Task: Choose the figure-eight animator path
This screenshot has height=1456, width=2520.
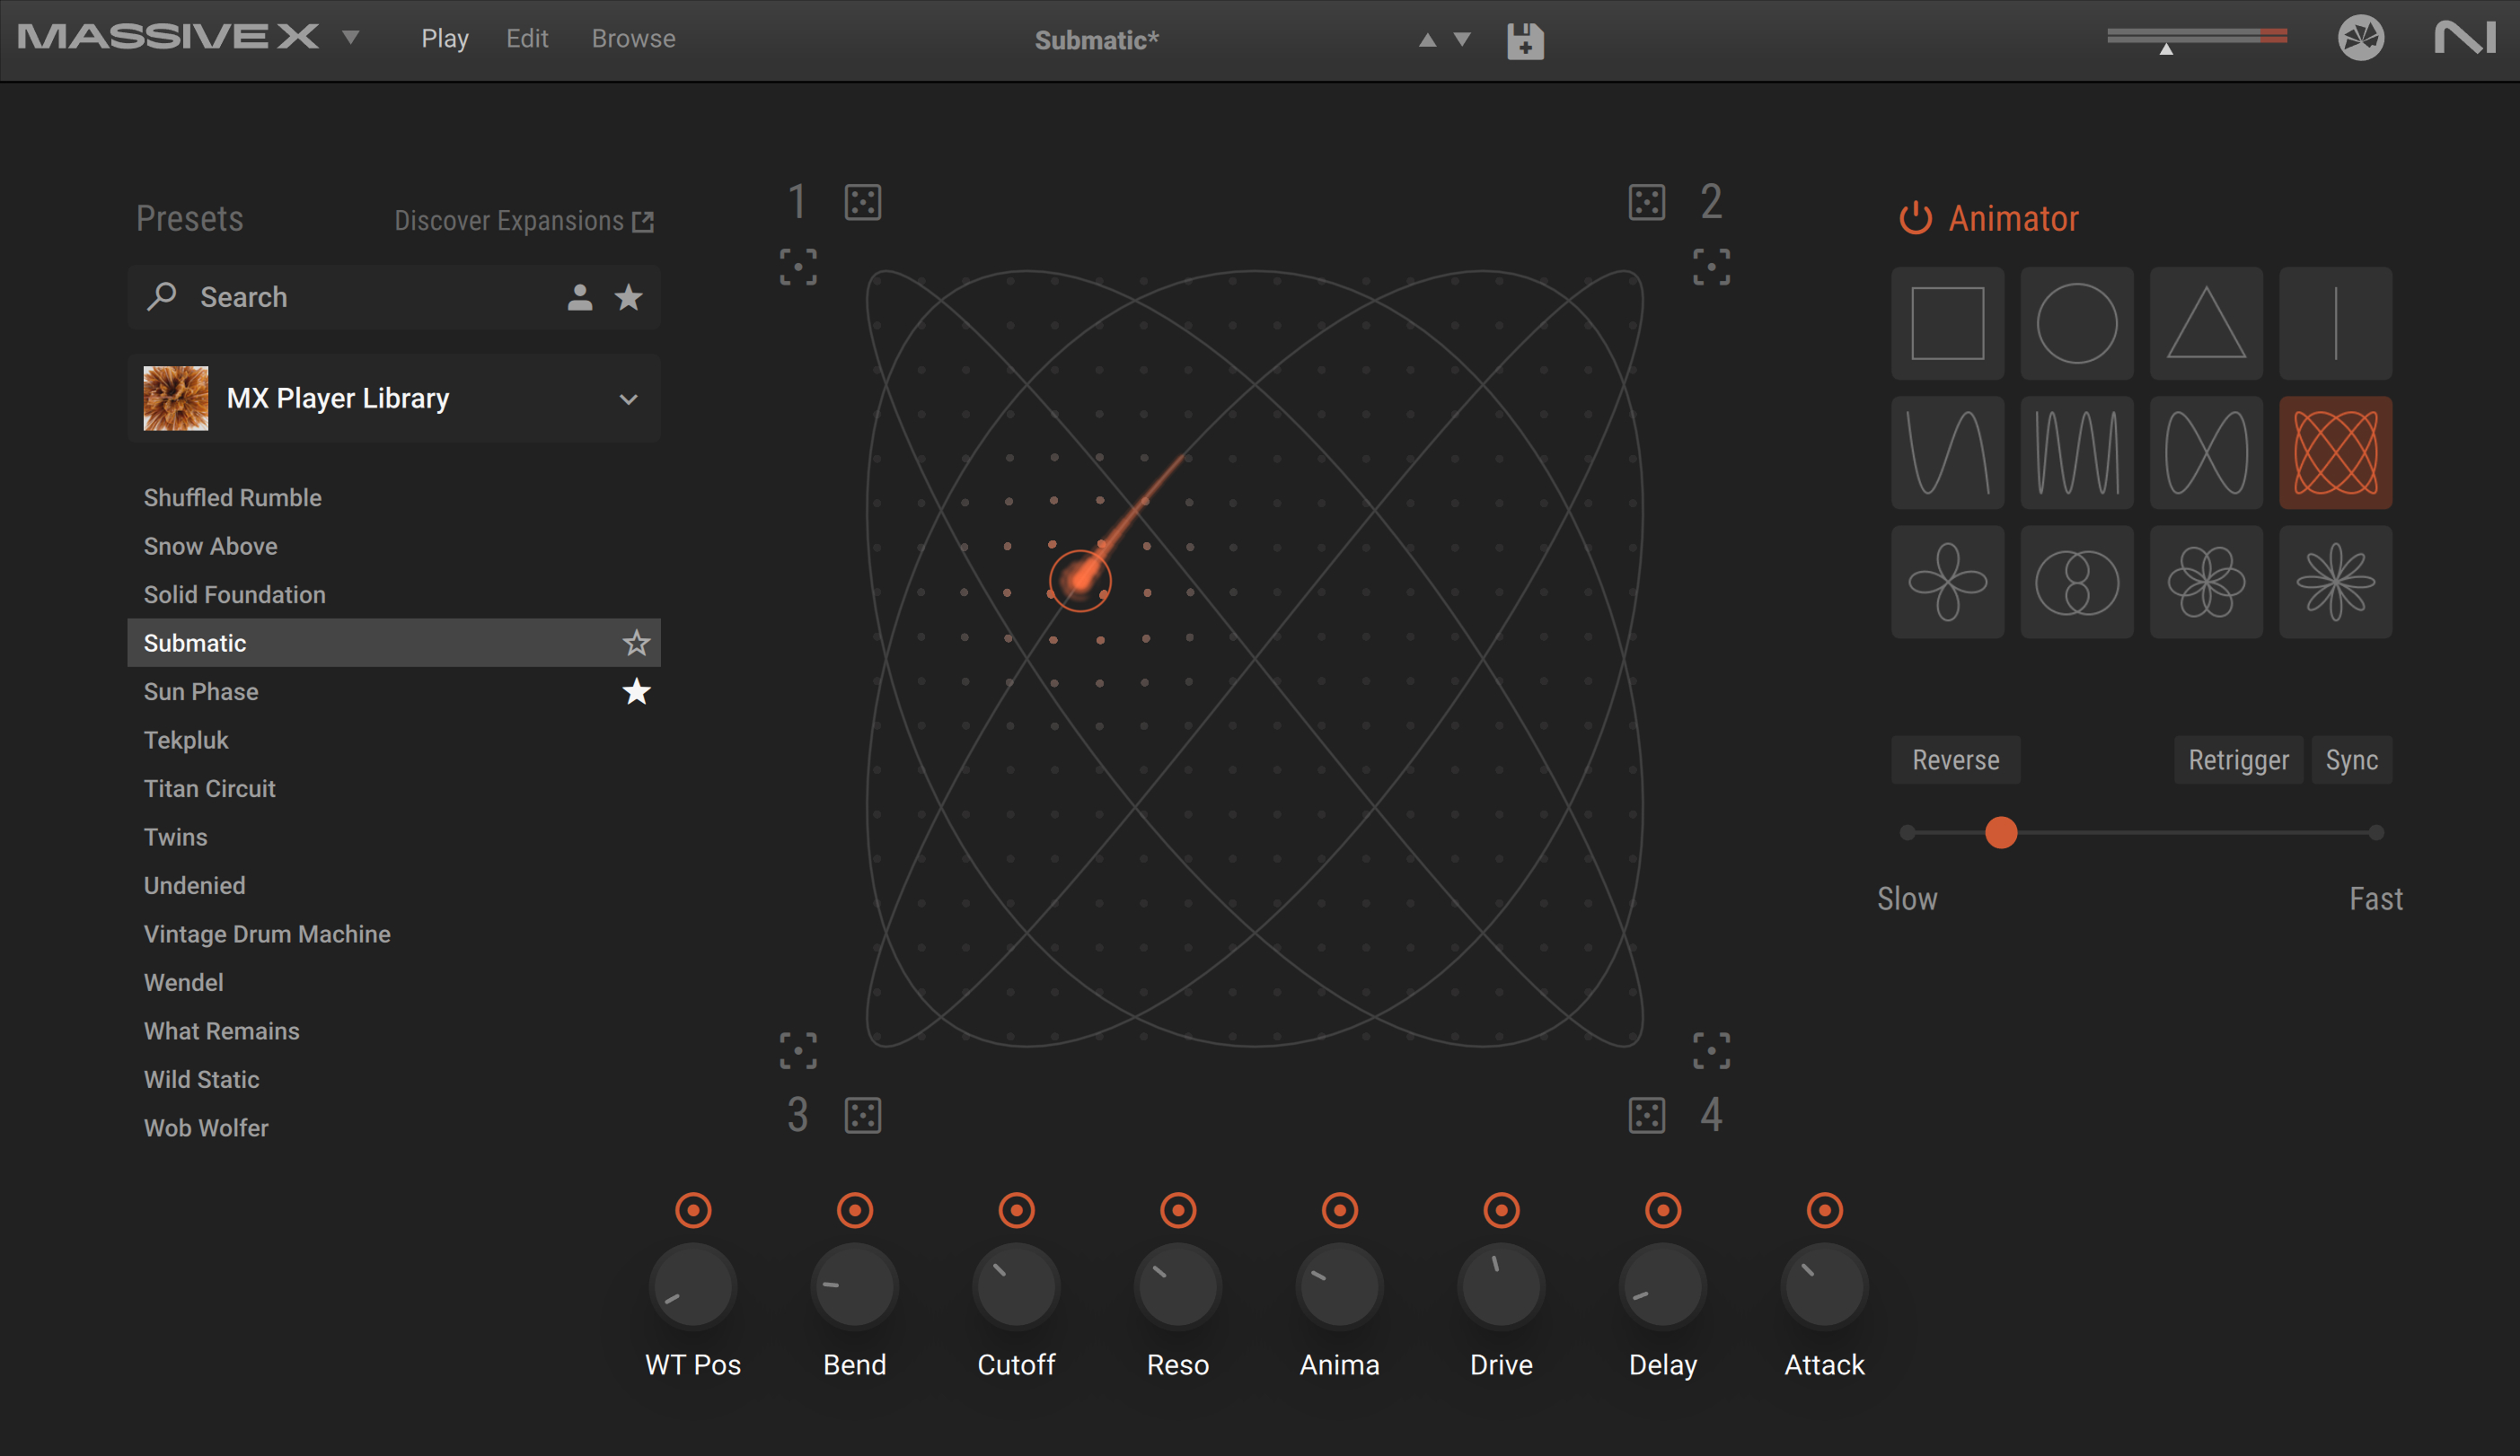Action: [2205, 452]
